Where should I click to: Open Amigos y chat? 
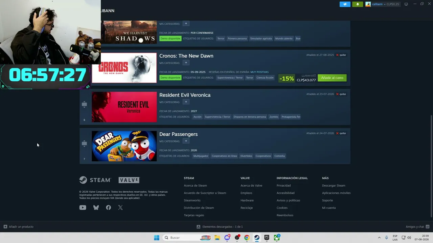click(417, 227)
